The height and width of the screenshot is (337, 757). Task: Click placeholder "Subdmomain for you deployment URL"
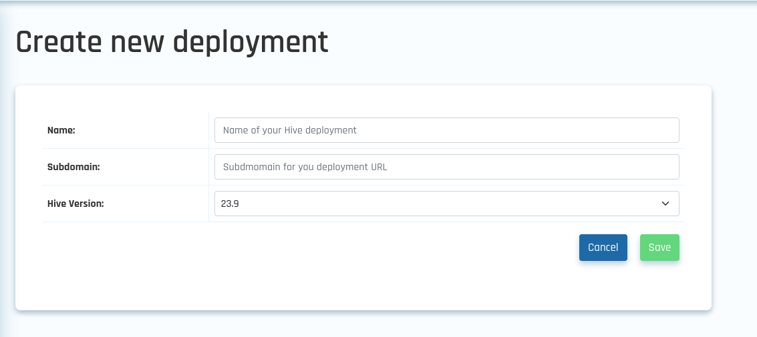point(305,167)
